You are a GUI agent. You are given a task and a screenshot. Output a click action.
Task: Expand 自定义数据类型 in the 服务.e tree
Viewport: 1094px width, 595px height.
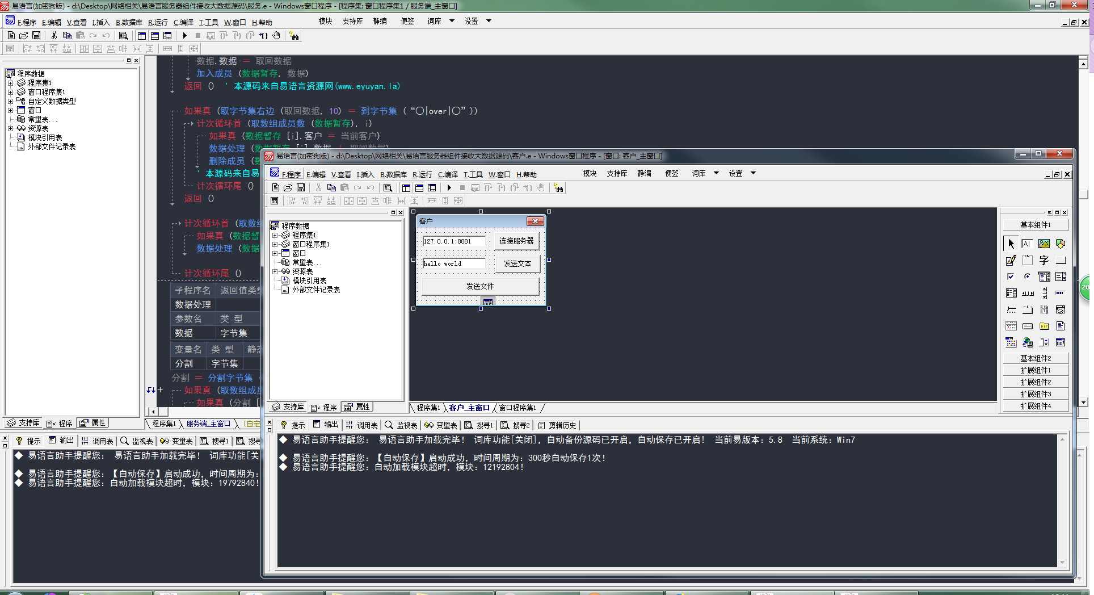pos(11,101)
